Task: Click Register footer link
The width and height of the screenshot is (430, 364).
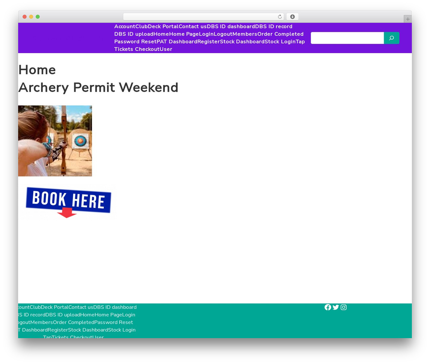Action: 58,330
